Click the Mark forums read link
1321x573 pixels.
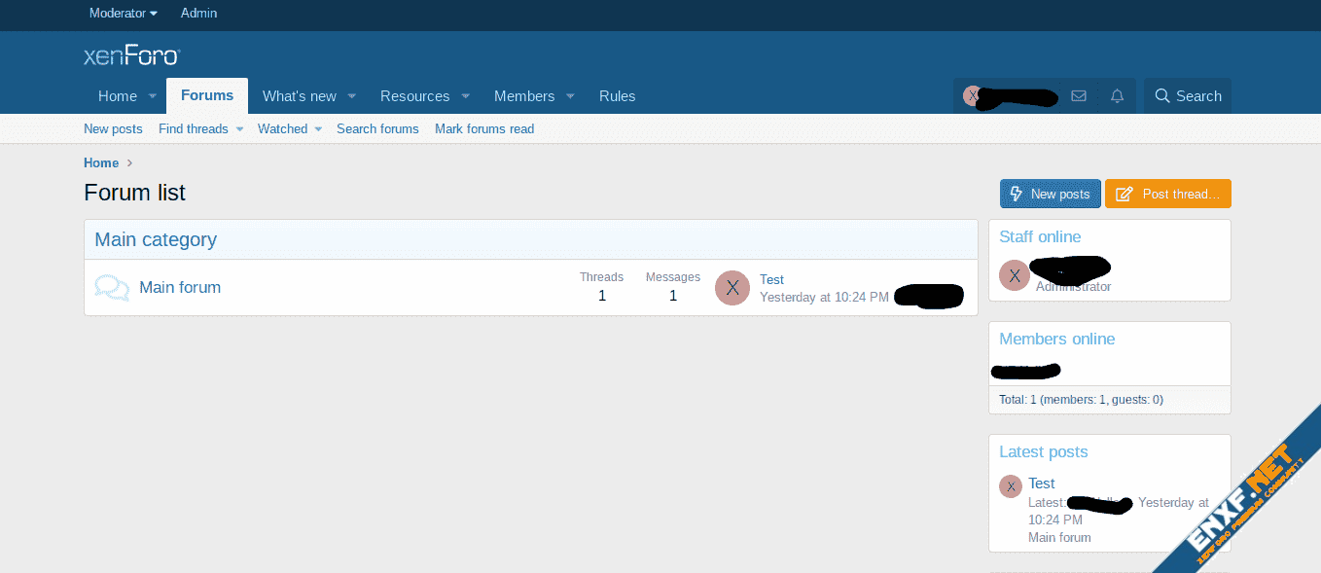(483, 128)
